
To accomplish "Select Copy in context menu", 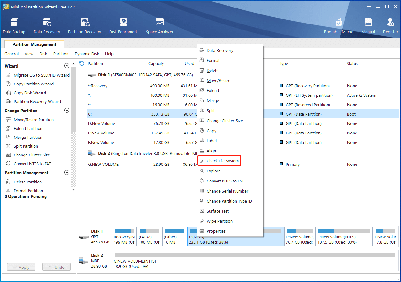I will pyautogui.click(x=230, y=131).
